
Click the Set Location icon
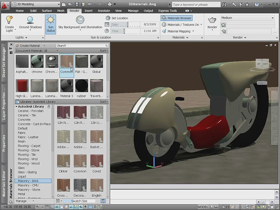click(108, 18)
